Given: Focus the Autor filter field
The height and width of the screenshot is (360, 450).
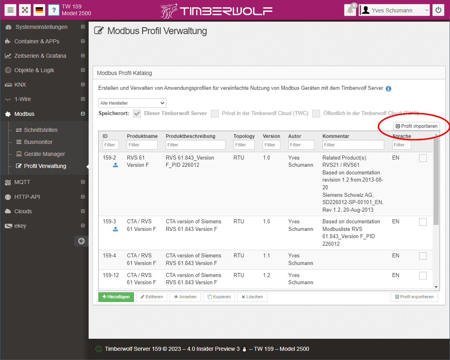Looking at the screenshot, I should [x=301, y=145].
